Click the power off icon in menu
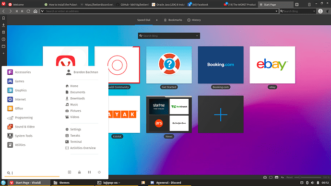The image size is (331, 186). click(99, 172)
